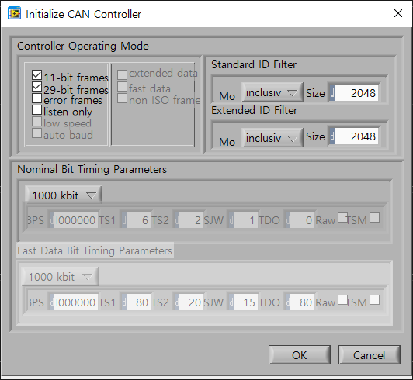
Task: Click radix indicator of Nominal TS1 field
Action: [x=123, y=220]
